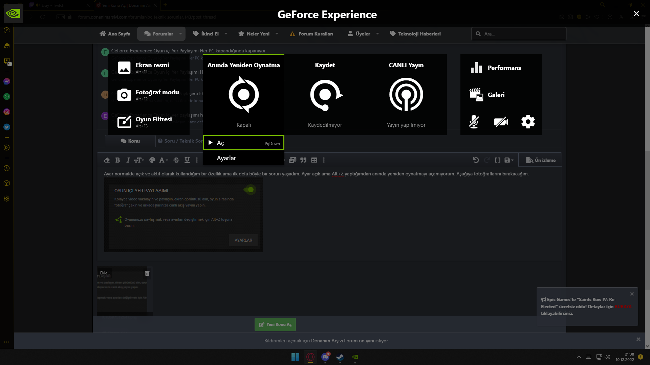
Task: Open Forum Kuralları link
Action: tap(311, 34)
